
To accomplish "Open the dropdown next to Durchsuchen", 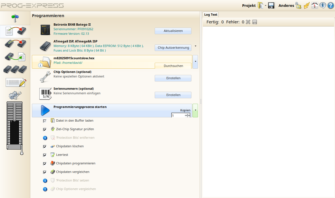I will [x=195, y=62].
